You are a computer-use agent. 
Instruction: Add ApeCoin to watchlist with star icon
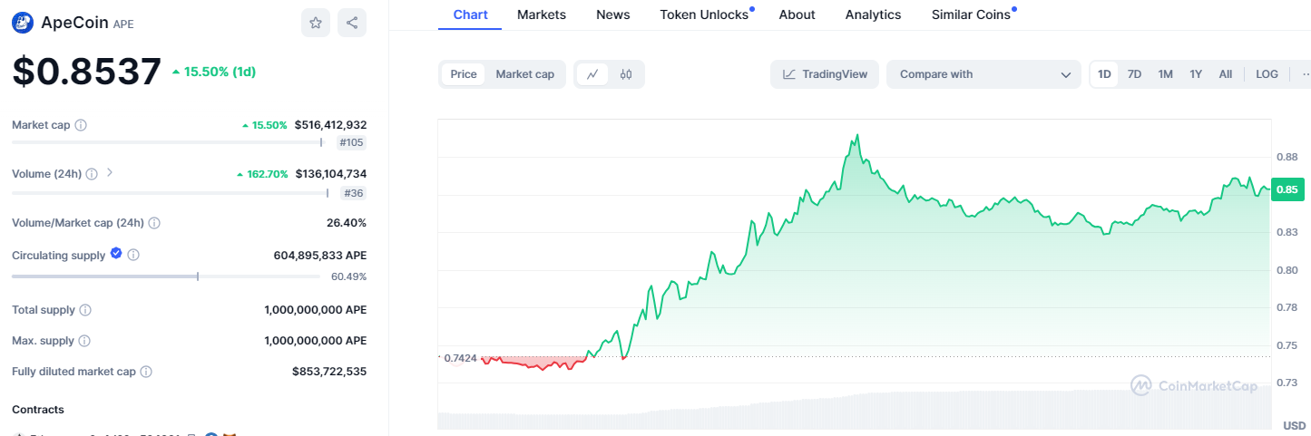[x=316, y=23]
